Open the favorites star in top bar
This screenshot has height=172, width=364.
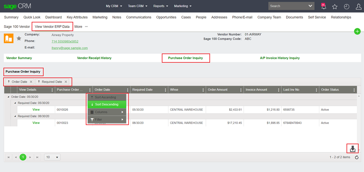click(x=335, y=7)
